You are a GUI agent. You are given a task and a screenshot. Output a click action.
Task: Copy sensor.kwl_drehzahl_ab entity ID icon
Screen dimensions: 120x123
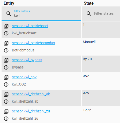[6, 94]
